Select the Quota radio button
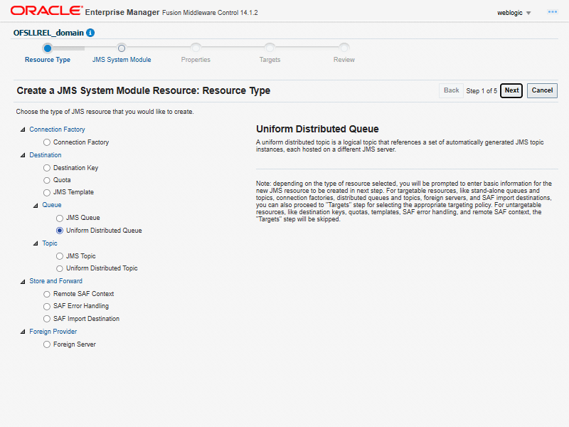 pos(47,181)
